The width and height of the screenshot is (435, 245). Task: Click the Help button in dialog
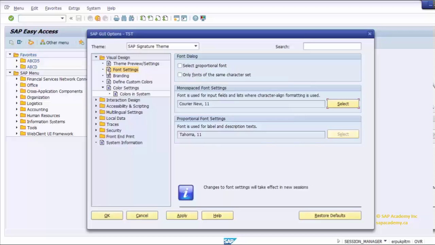tap(217, 215)
